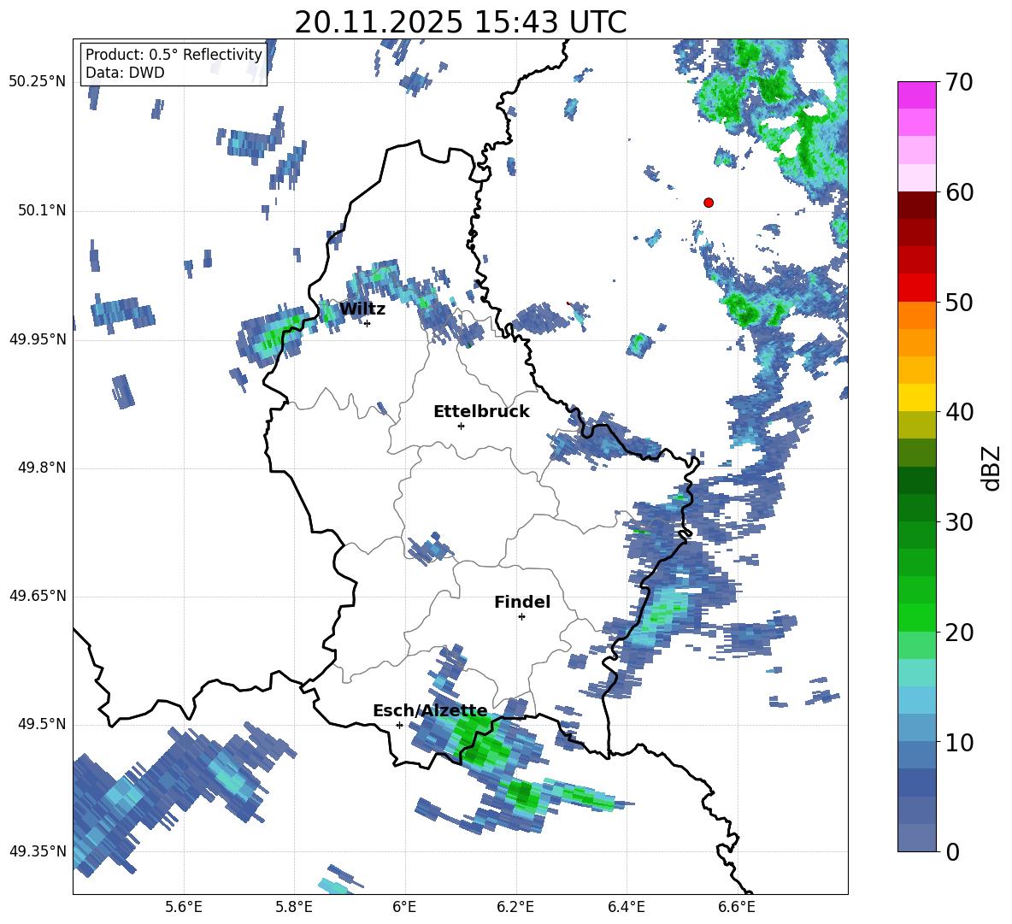Click the Esch/Alzette station cross marker
This screenshot has height=924, width=1012.
click(399, 725)
